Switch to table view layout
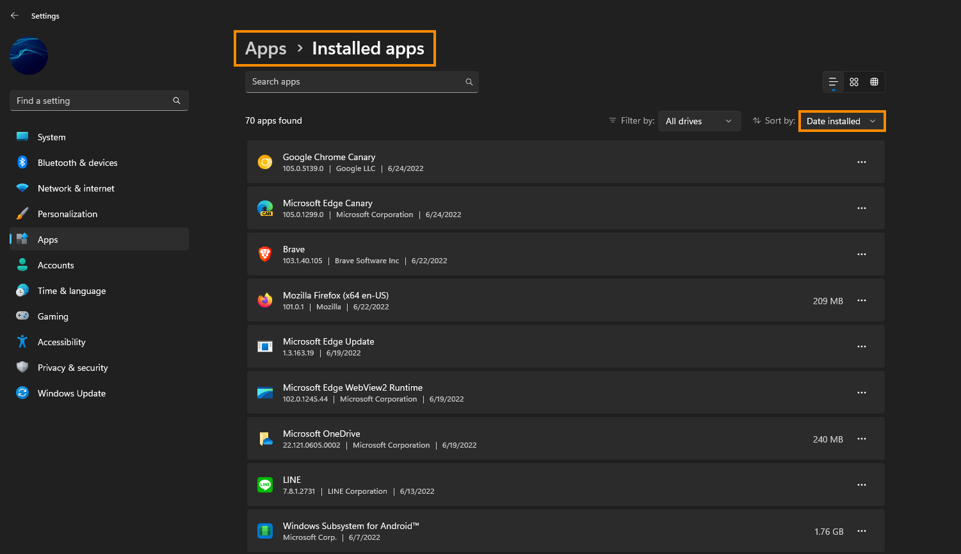The image size is (961, 554). 874,82
